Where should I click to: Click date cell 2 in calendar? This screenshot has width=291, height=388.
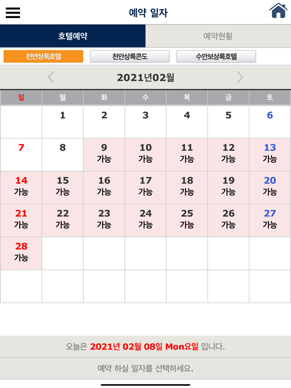click(x=104, y=122)
